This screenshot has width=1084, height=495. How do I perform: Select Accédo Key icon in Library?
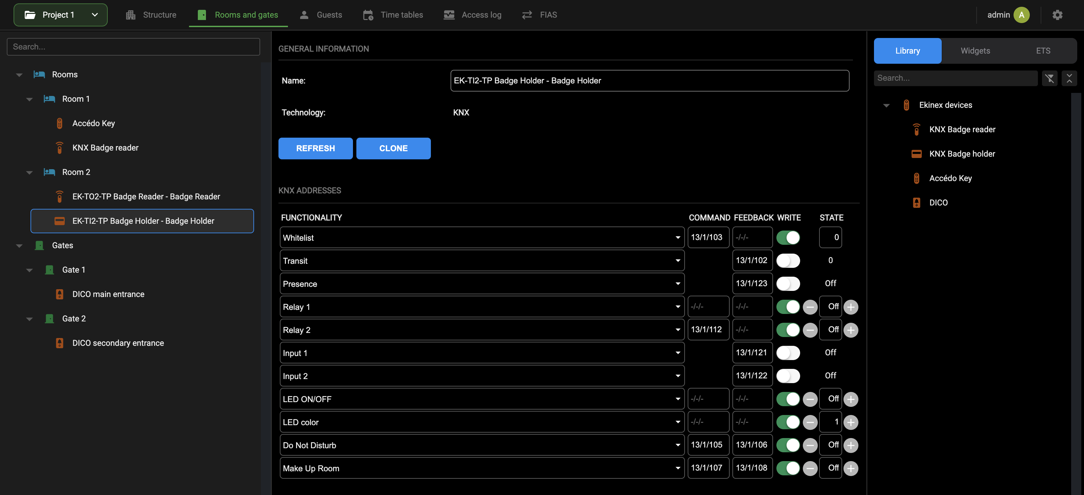click(x=917, y=178)
